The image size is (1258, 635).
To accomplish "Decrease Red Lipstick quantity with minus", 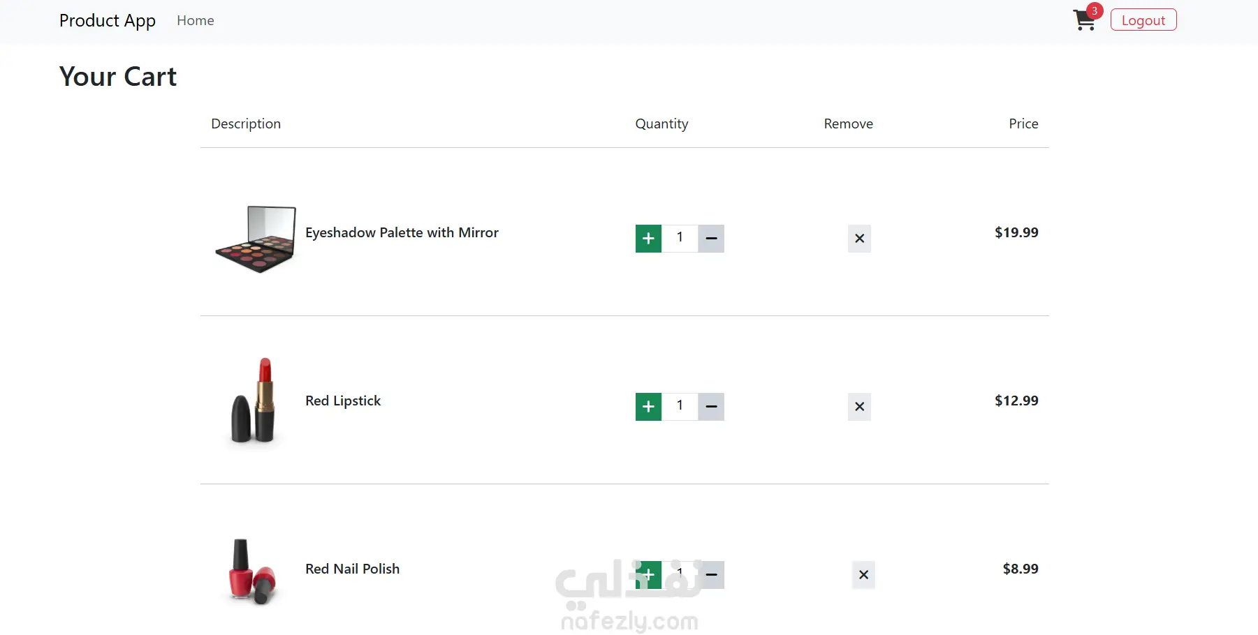I will tap(711, 407).
